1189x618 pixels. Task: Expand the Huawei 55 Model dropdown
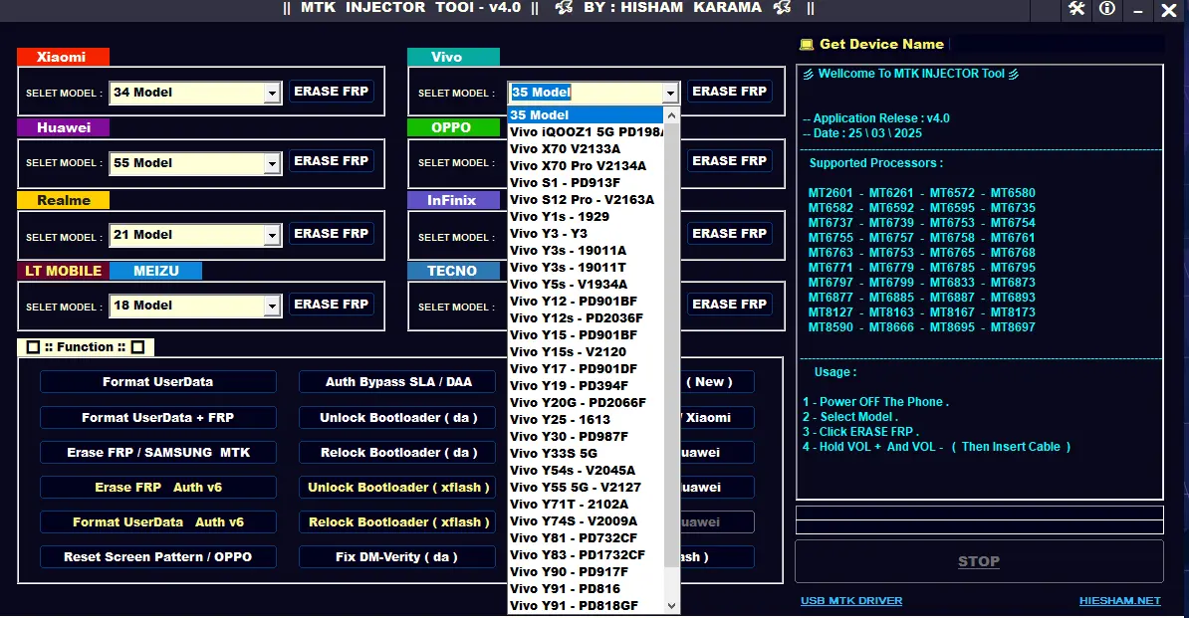point(271,162)
